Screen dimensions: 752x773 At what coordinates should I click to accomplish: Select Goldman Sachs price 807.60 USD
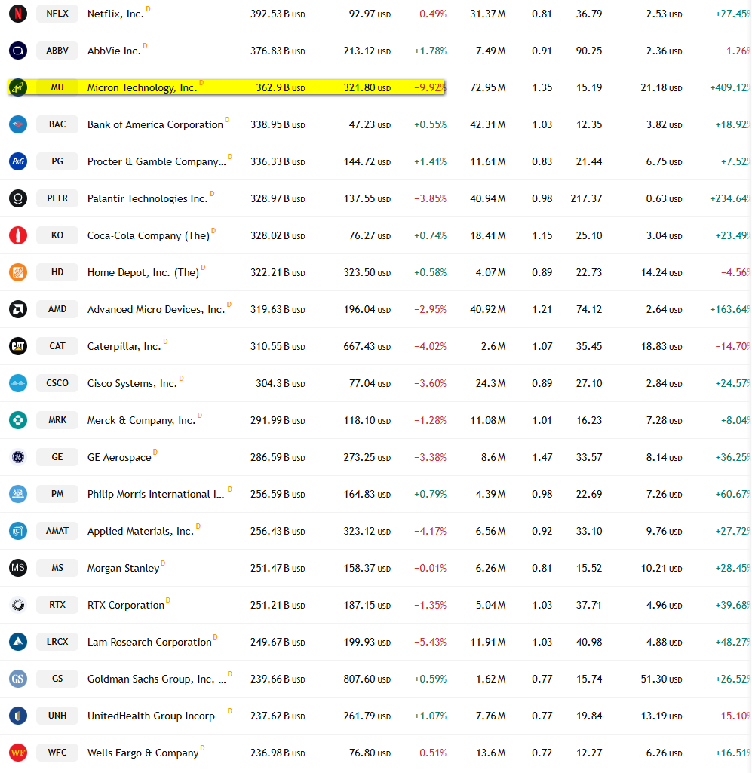(x=367, y=679)
